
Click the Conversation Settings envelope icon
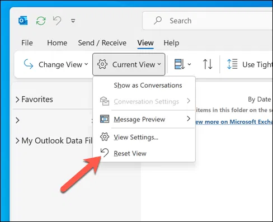click(x=105, y=101)
